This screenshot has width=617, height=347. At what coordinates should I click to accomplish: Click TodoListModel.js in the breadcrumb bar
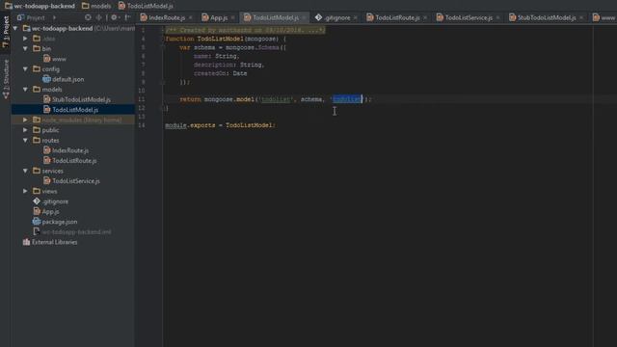146,6
